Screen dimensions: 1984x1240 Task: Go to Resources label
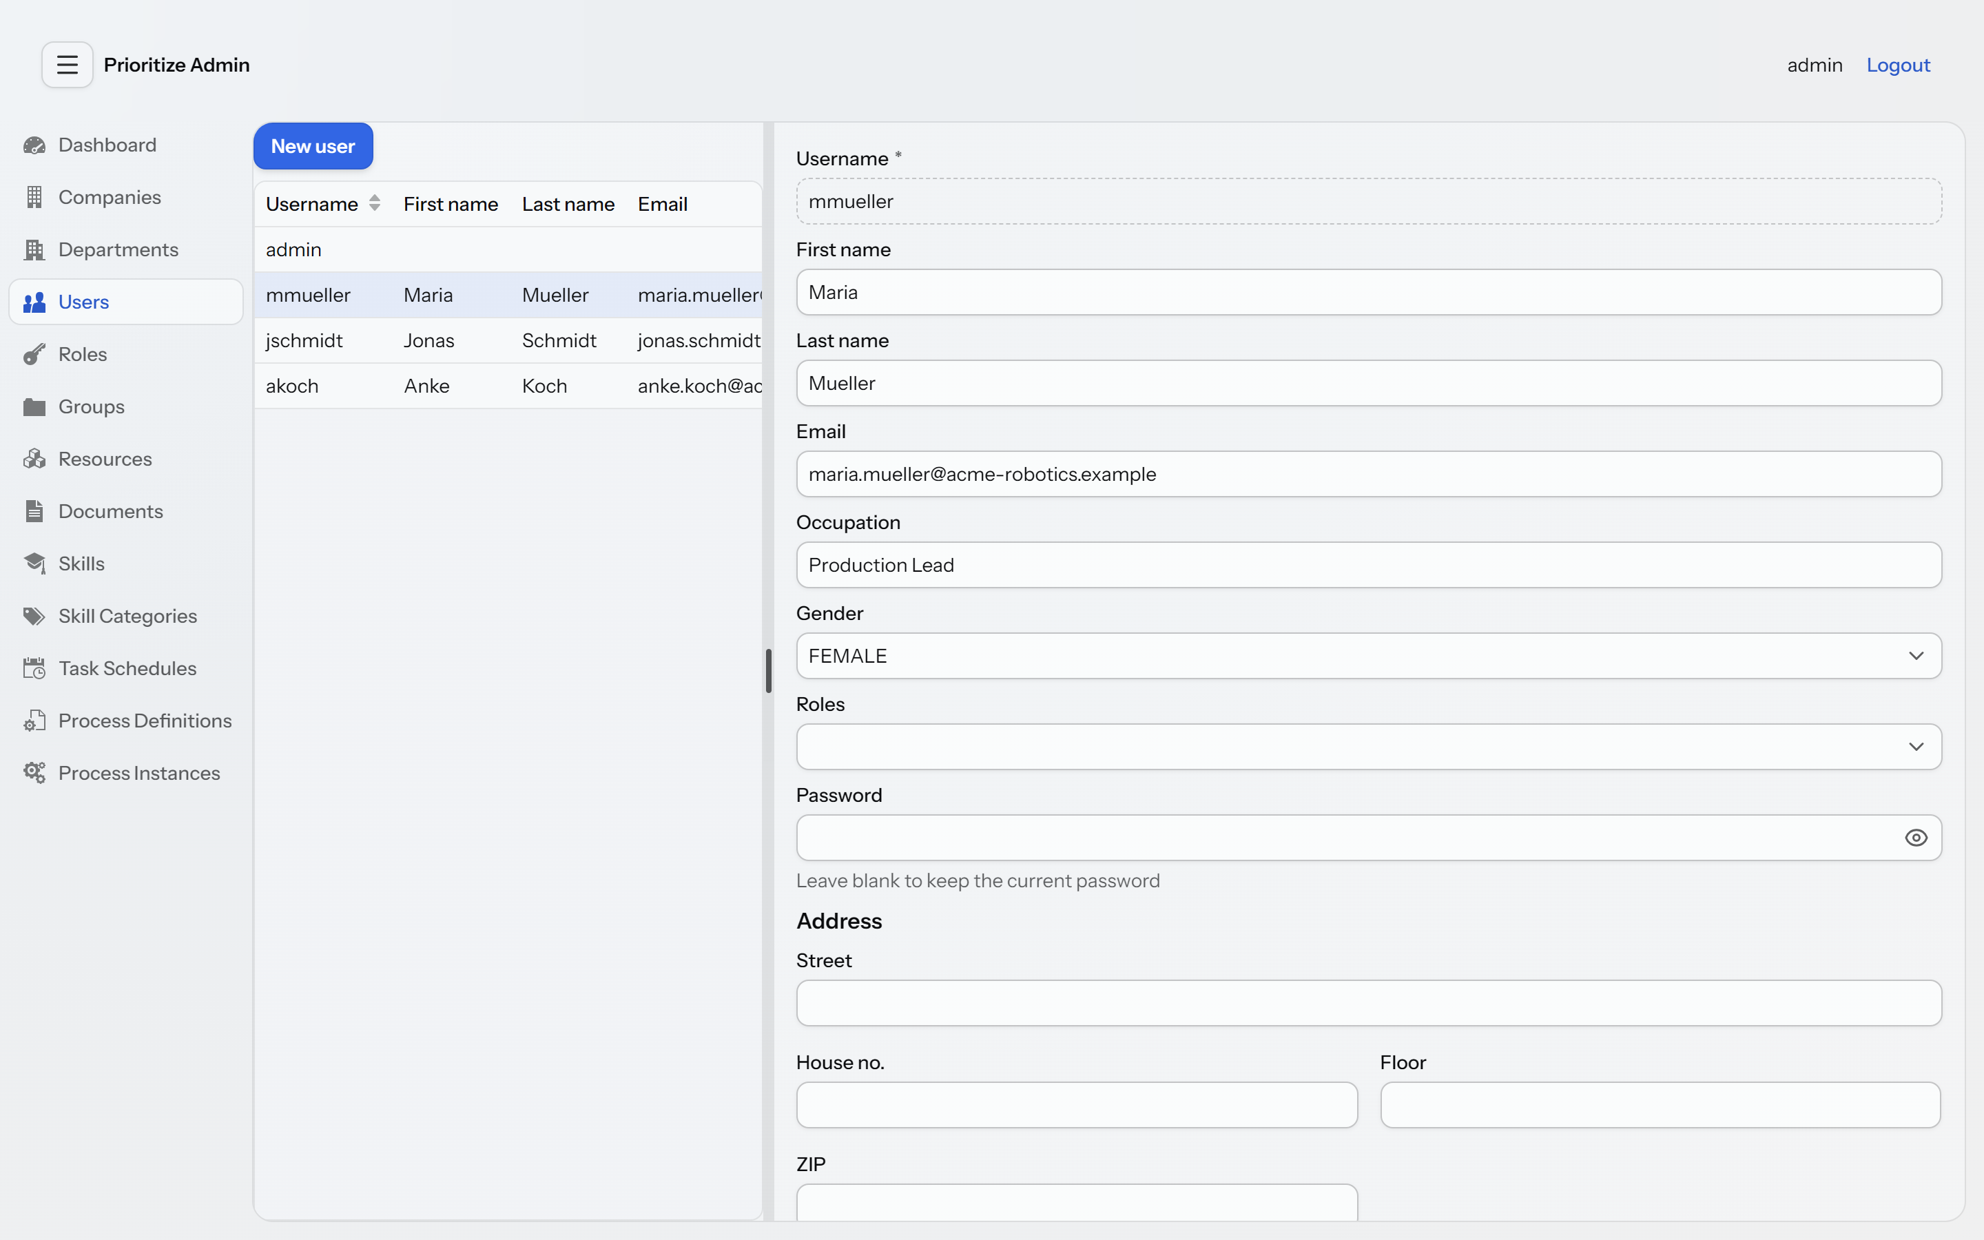point(106,459)
